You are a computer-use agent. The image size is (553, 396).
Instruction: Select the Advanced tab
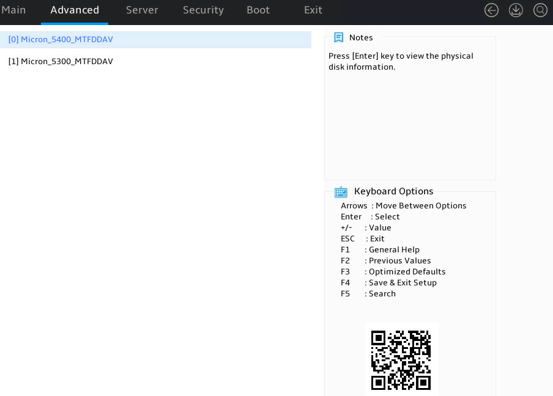tap(75, 10)
